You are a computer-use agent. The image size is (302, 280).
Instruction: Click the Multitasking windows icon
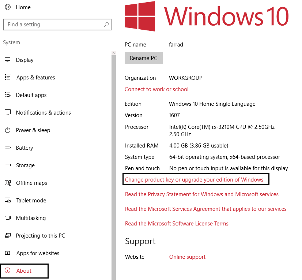8,218
